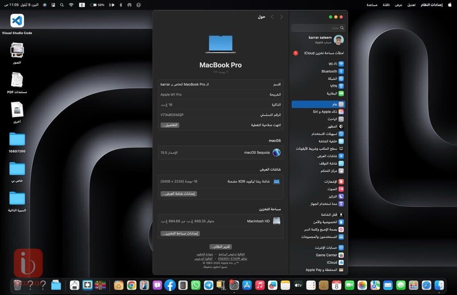Open the عرض (View) menu
Screen dimensions: 457x295
[x=399, y=4]
